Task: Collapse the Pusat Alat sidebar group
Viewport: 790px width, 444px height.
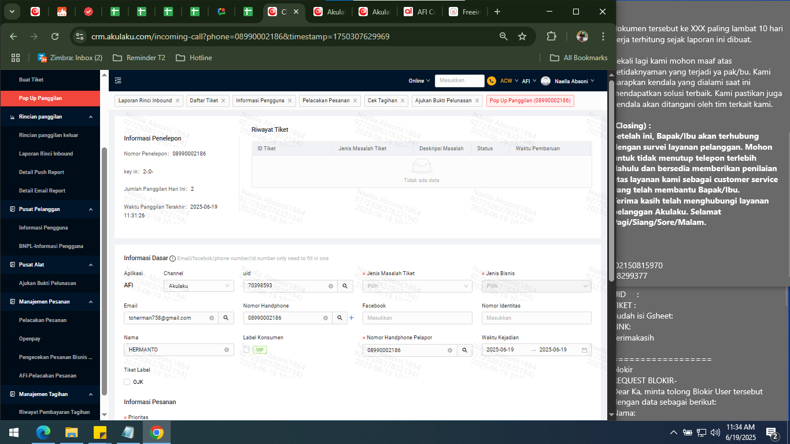Action: pyautogui.click(x=50, y=265)
